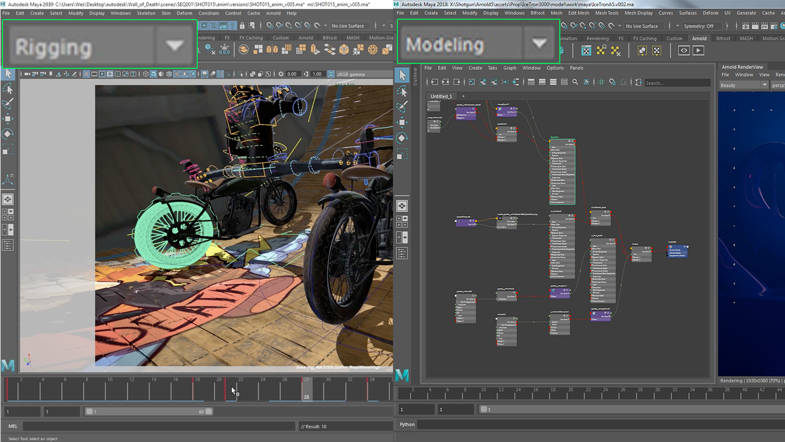Click the search magnifier icon in the Hypershade toolbar

575,83
